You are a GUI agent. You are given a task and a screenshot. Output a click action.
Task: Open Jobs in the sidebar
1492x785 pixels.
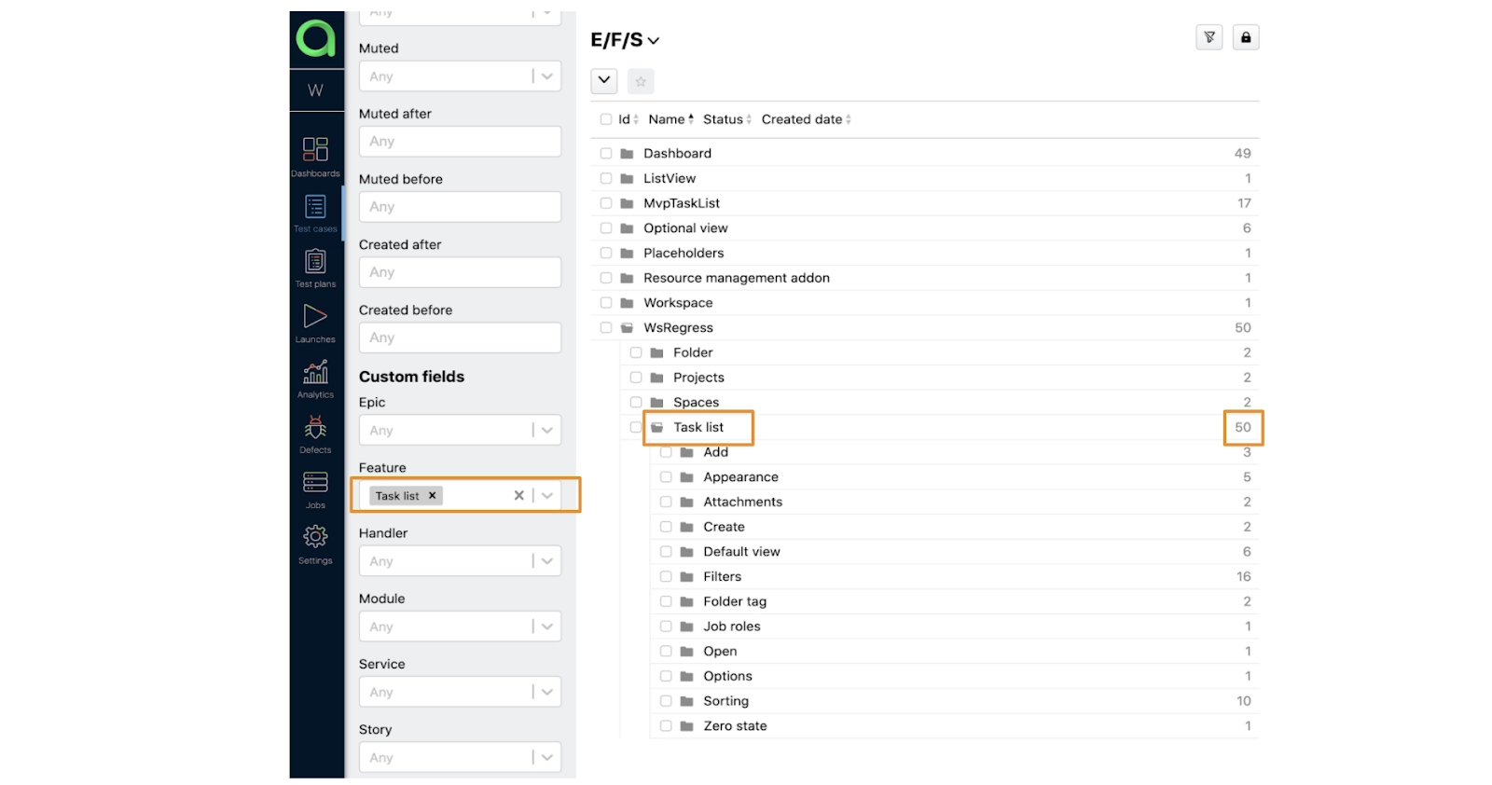315,488
